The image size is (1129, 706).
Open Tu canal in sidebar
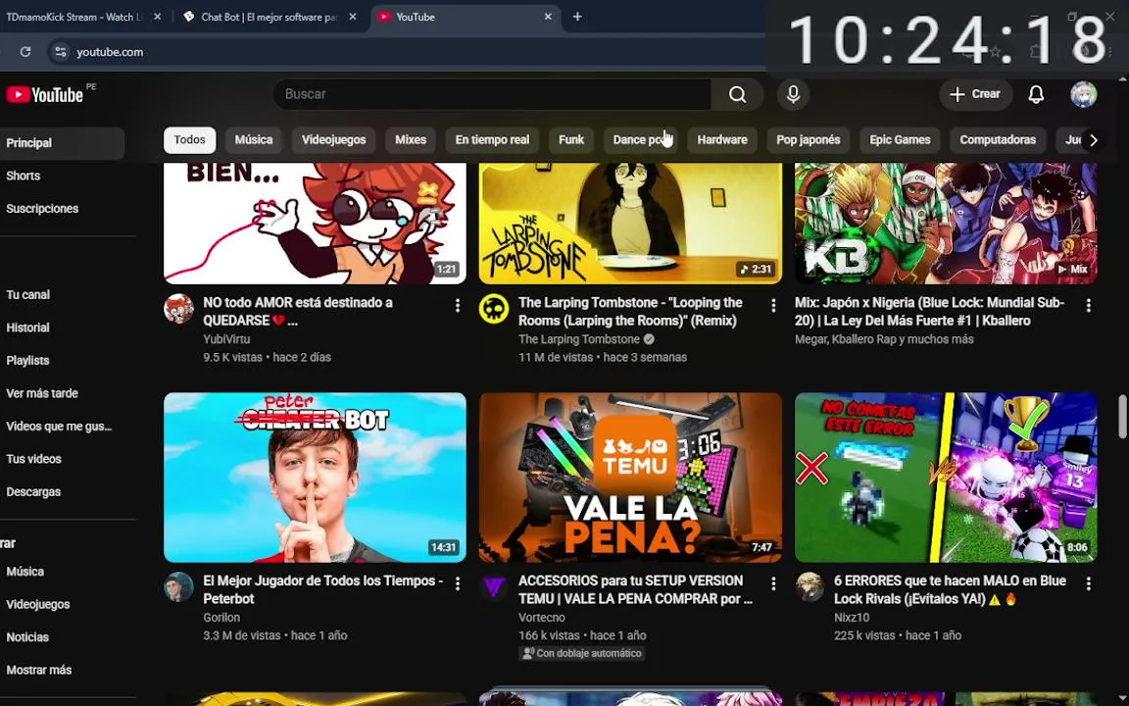pyautogui.click(x=28, y=294)
